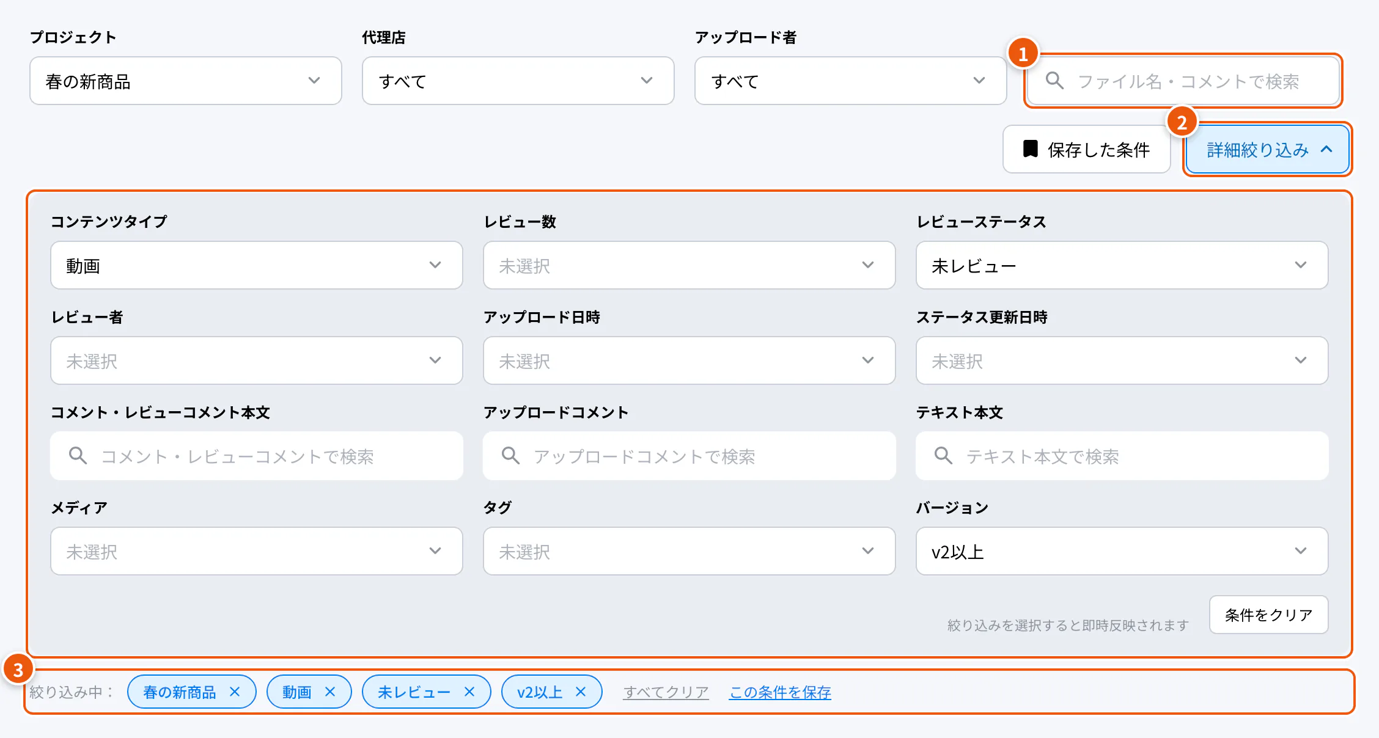Focus the ファイル名・コメントで検索 field

pyautogui.click(x=1183, y=81)
